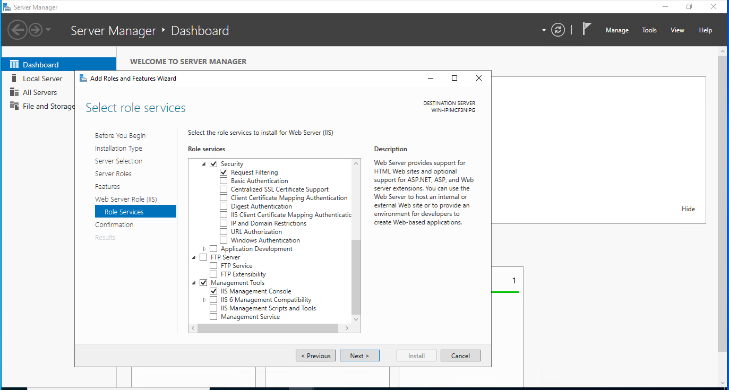Screen dimensions: 729x390
Task: Collapse the Management Tools tree node
Action: pos(194,283)
